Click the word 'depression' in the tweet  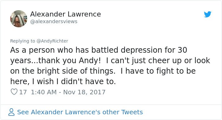[141, 50]
